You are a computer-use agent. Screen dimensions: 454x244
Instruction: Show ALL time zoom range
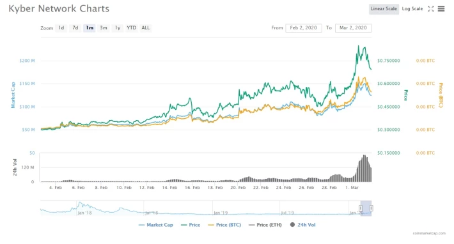(145, 27)
